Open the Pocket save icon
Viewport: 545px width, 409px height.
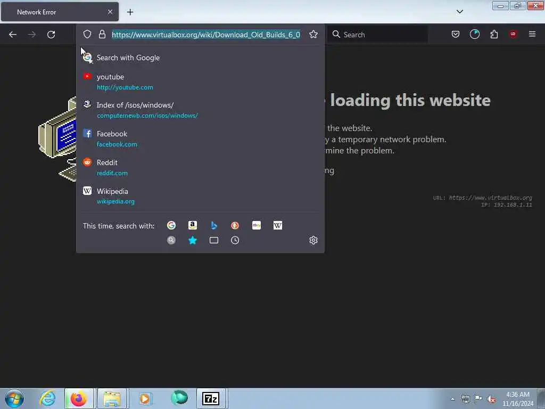456,34
